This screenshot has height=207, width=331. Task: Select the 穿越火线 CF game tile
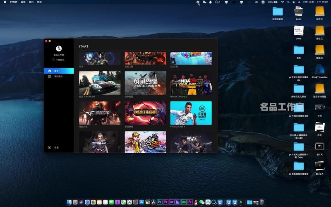point(100,113)
